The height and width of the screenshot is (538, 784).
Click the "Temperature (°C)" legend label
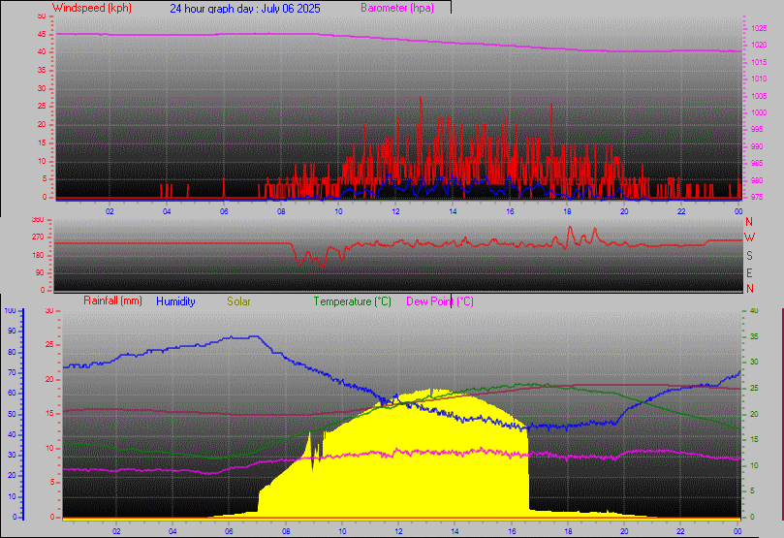coord(353,301)
